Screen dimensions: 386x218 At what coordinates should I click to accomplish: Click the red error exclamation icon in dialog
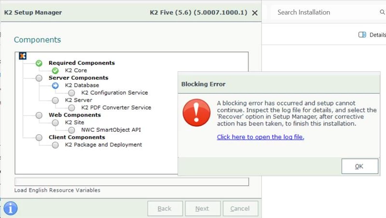click(196, 113)
